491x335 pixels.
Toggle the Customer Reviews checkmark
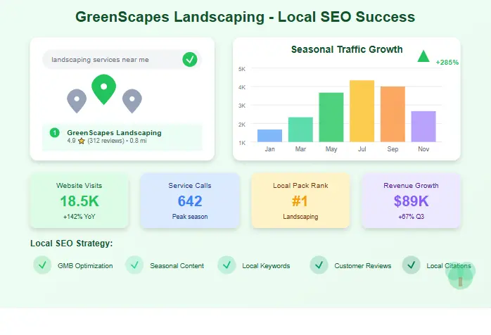pos(319,265)
